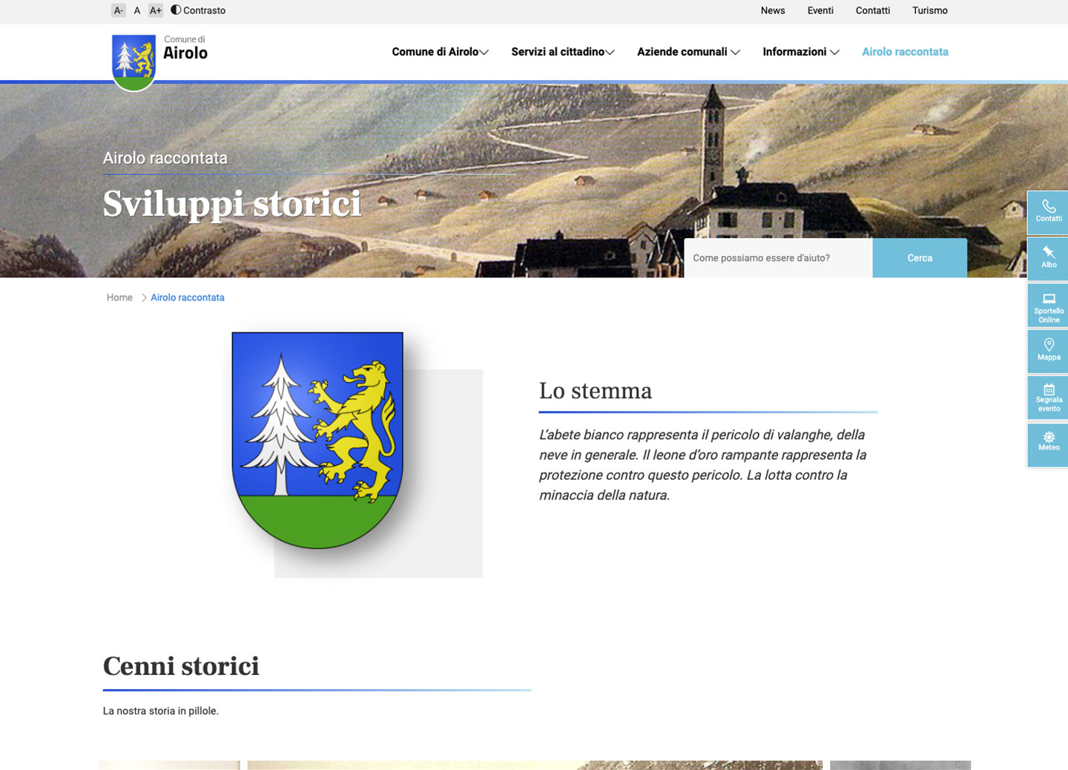Open the Albo pin icon shortcut

[1048, 258]
